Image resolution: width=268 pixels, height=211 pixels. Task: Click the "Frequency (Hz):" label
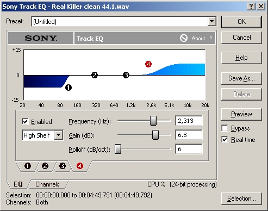pyautogui.click(x=90, y=121)
